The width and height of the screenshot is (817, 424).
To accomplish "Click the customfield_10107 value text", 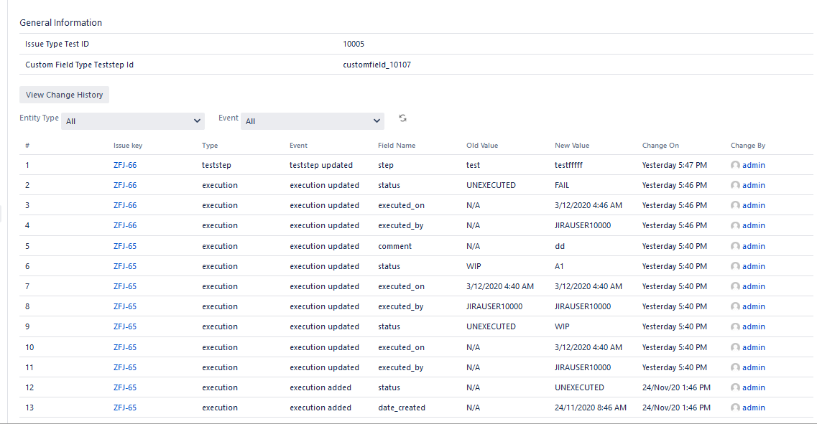I will coord(377,65).
